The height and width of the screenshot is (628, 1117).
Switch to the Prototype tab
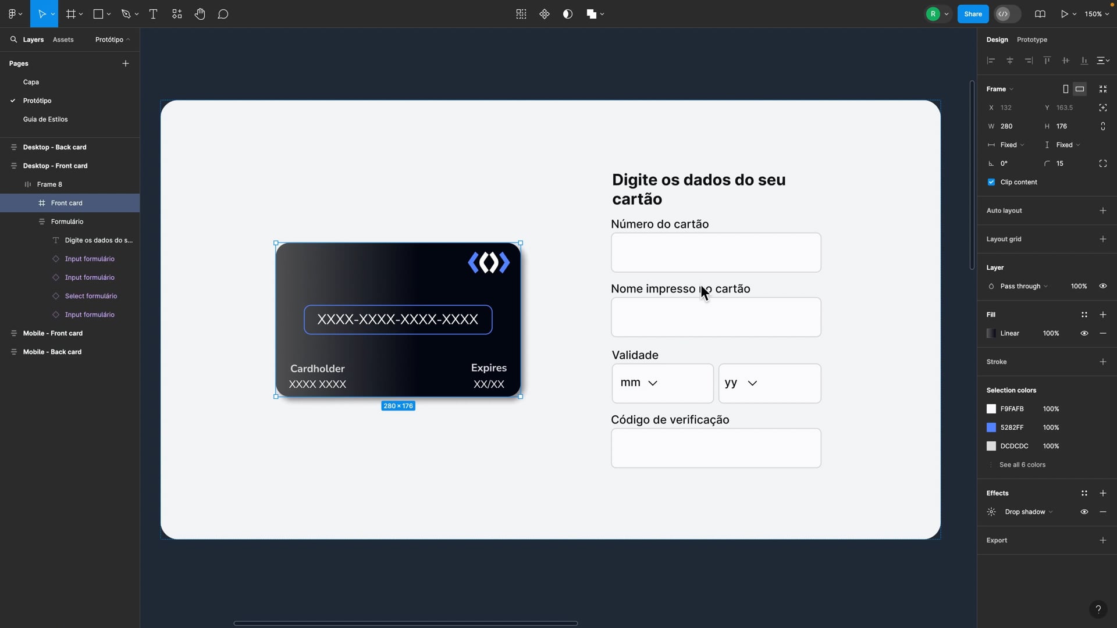[1031, 40]
